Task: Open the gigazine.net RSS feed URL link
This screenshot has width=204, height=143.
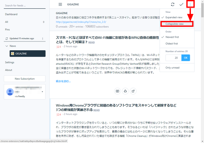Action: 81,22
